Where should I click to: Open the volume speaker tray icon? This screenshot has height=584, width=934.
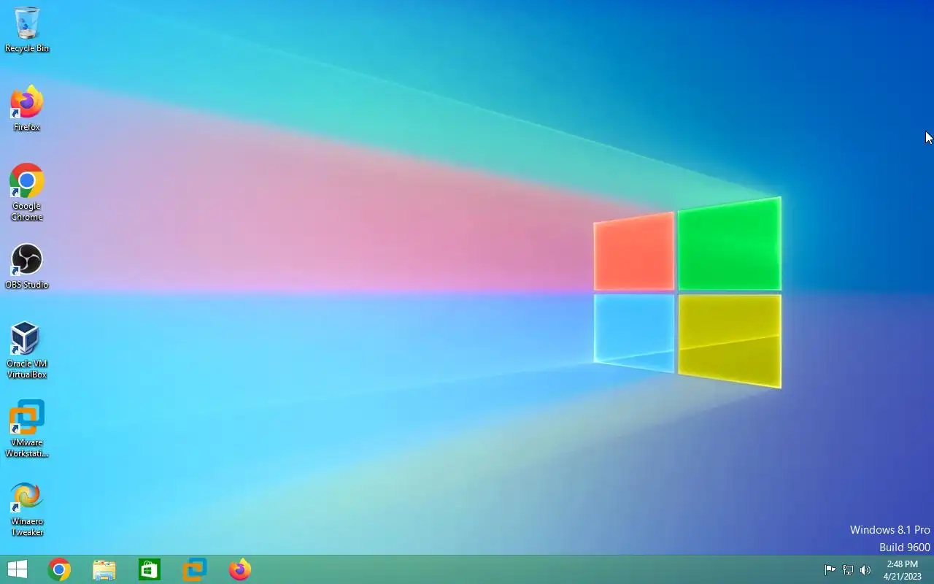(x=865, y=570)
